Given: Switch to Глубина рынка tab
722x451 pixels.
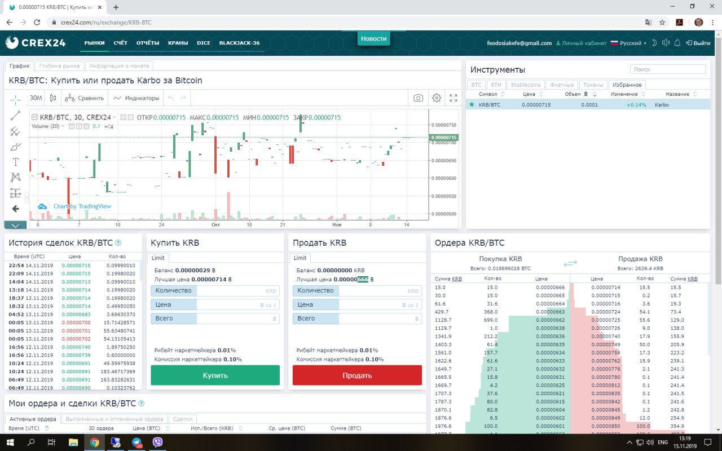Looking at the screenshot, I should point(60,66).
